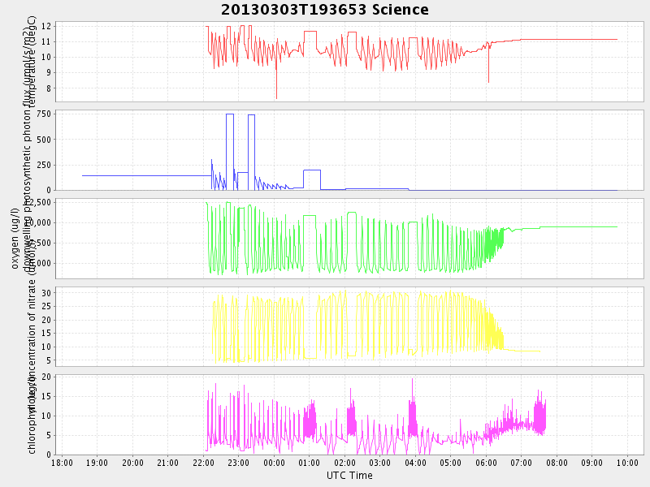Select the 07:00 time axis tick label
Screen dimensions: 650x487
coord(522,463)
